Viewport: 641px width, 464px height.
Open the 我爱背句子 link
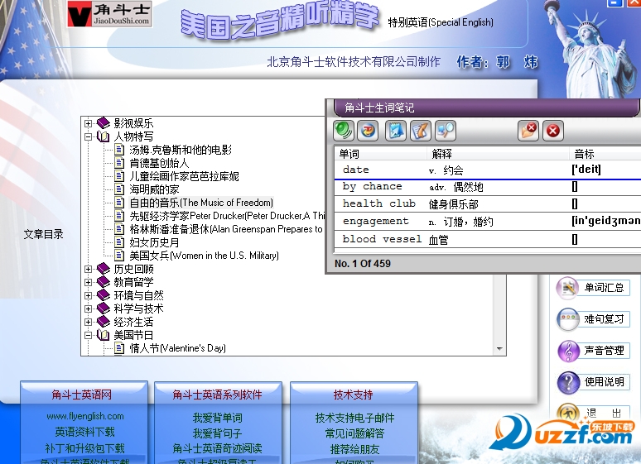[x=218, y=433]
